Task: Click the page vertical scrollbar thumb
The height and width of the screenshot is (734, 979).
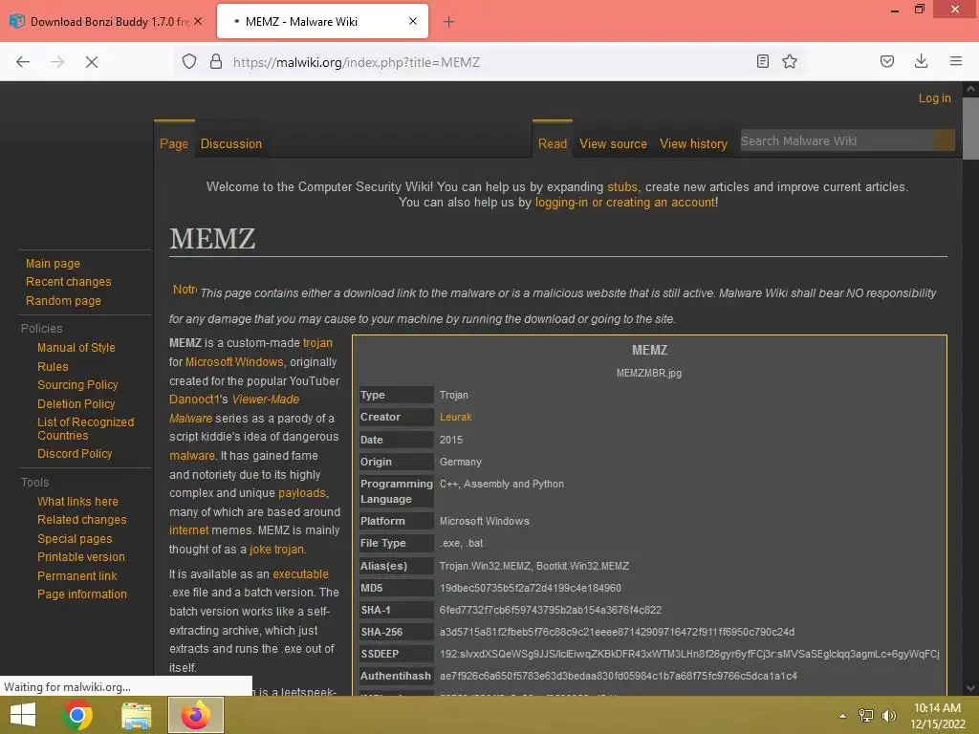Action: (970, 128)
